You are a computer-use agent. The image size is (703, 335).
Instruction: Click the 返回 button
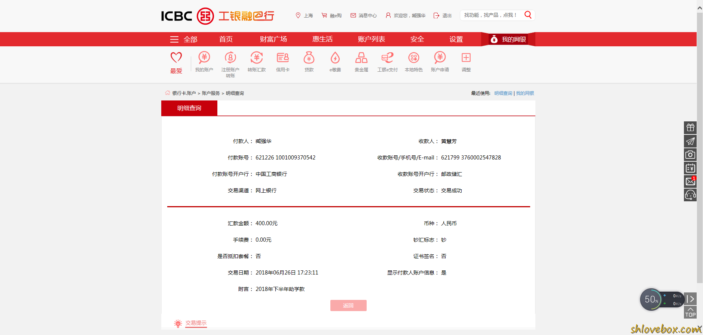pos(348,305)
